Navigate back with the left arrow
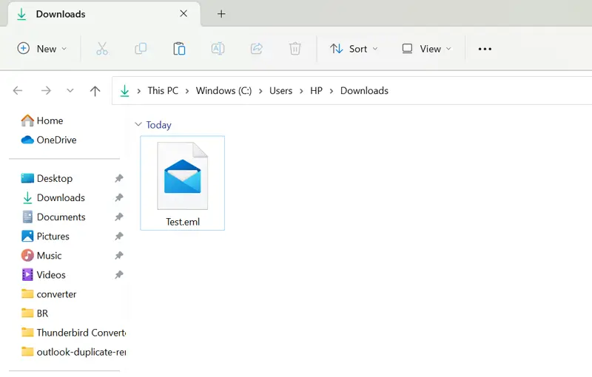Screen dimensions: 592x377 18,91
